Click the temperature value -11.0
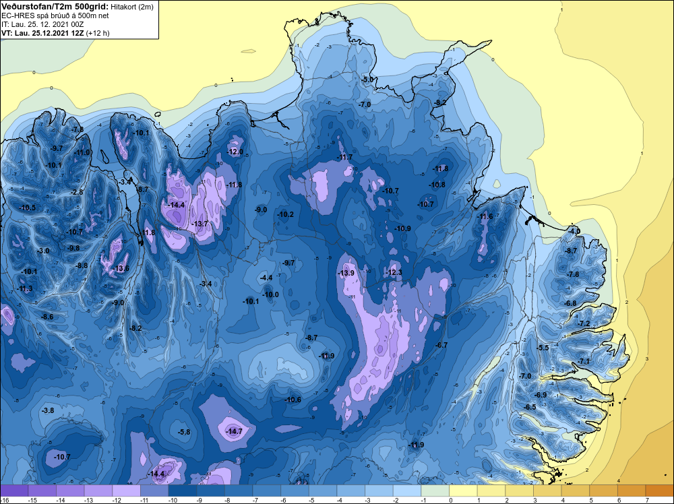This screenshot has height=504, width=674. [x=82, y=152]
